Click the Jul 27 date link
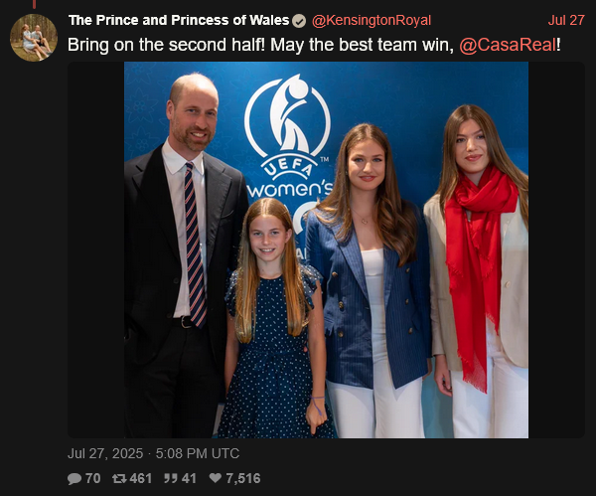 tap(566, 21)
